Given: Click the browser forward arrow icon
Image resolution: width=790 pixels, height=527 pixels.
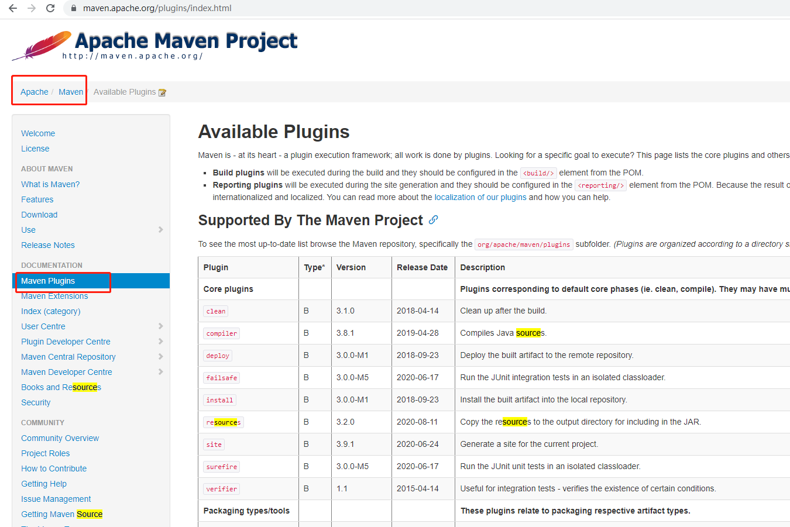Looking at the screenshot, I should 32,8.
